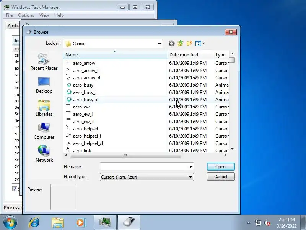Open the network tray icon

[258, 223]
